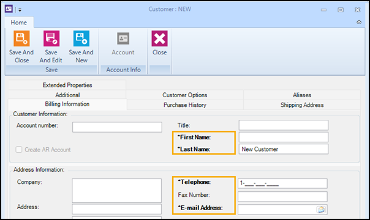Collapse the ribbon with the chevron arrow

[359, 22]
